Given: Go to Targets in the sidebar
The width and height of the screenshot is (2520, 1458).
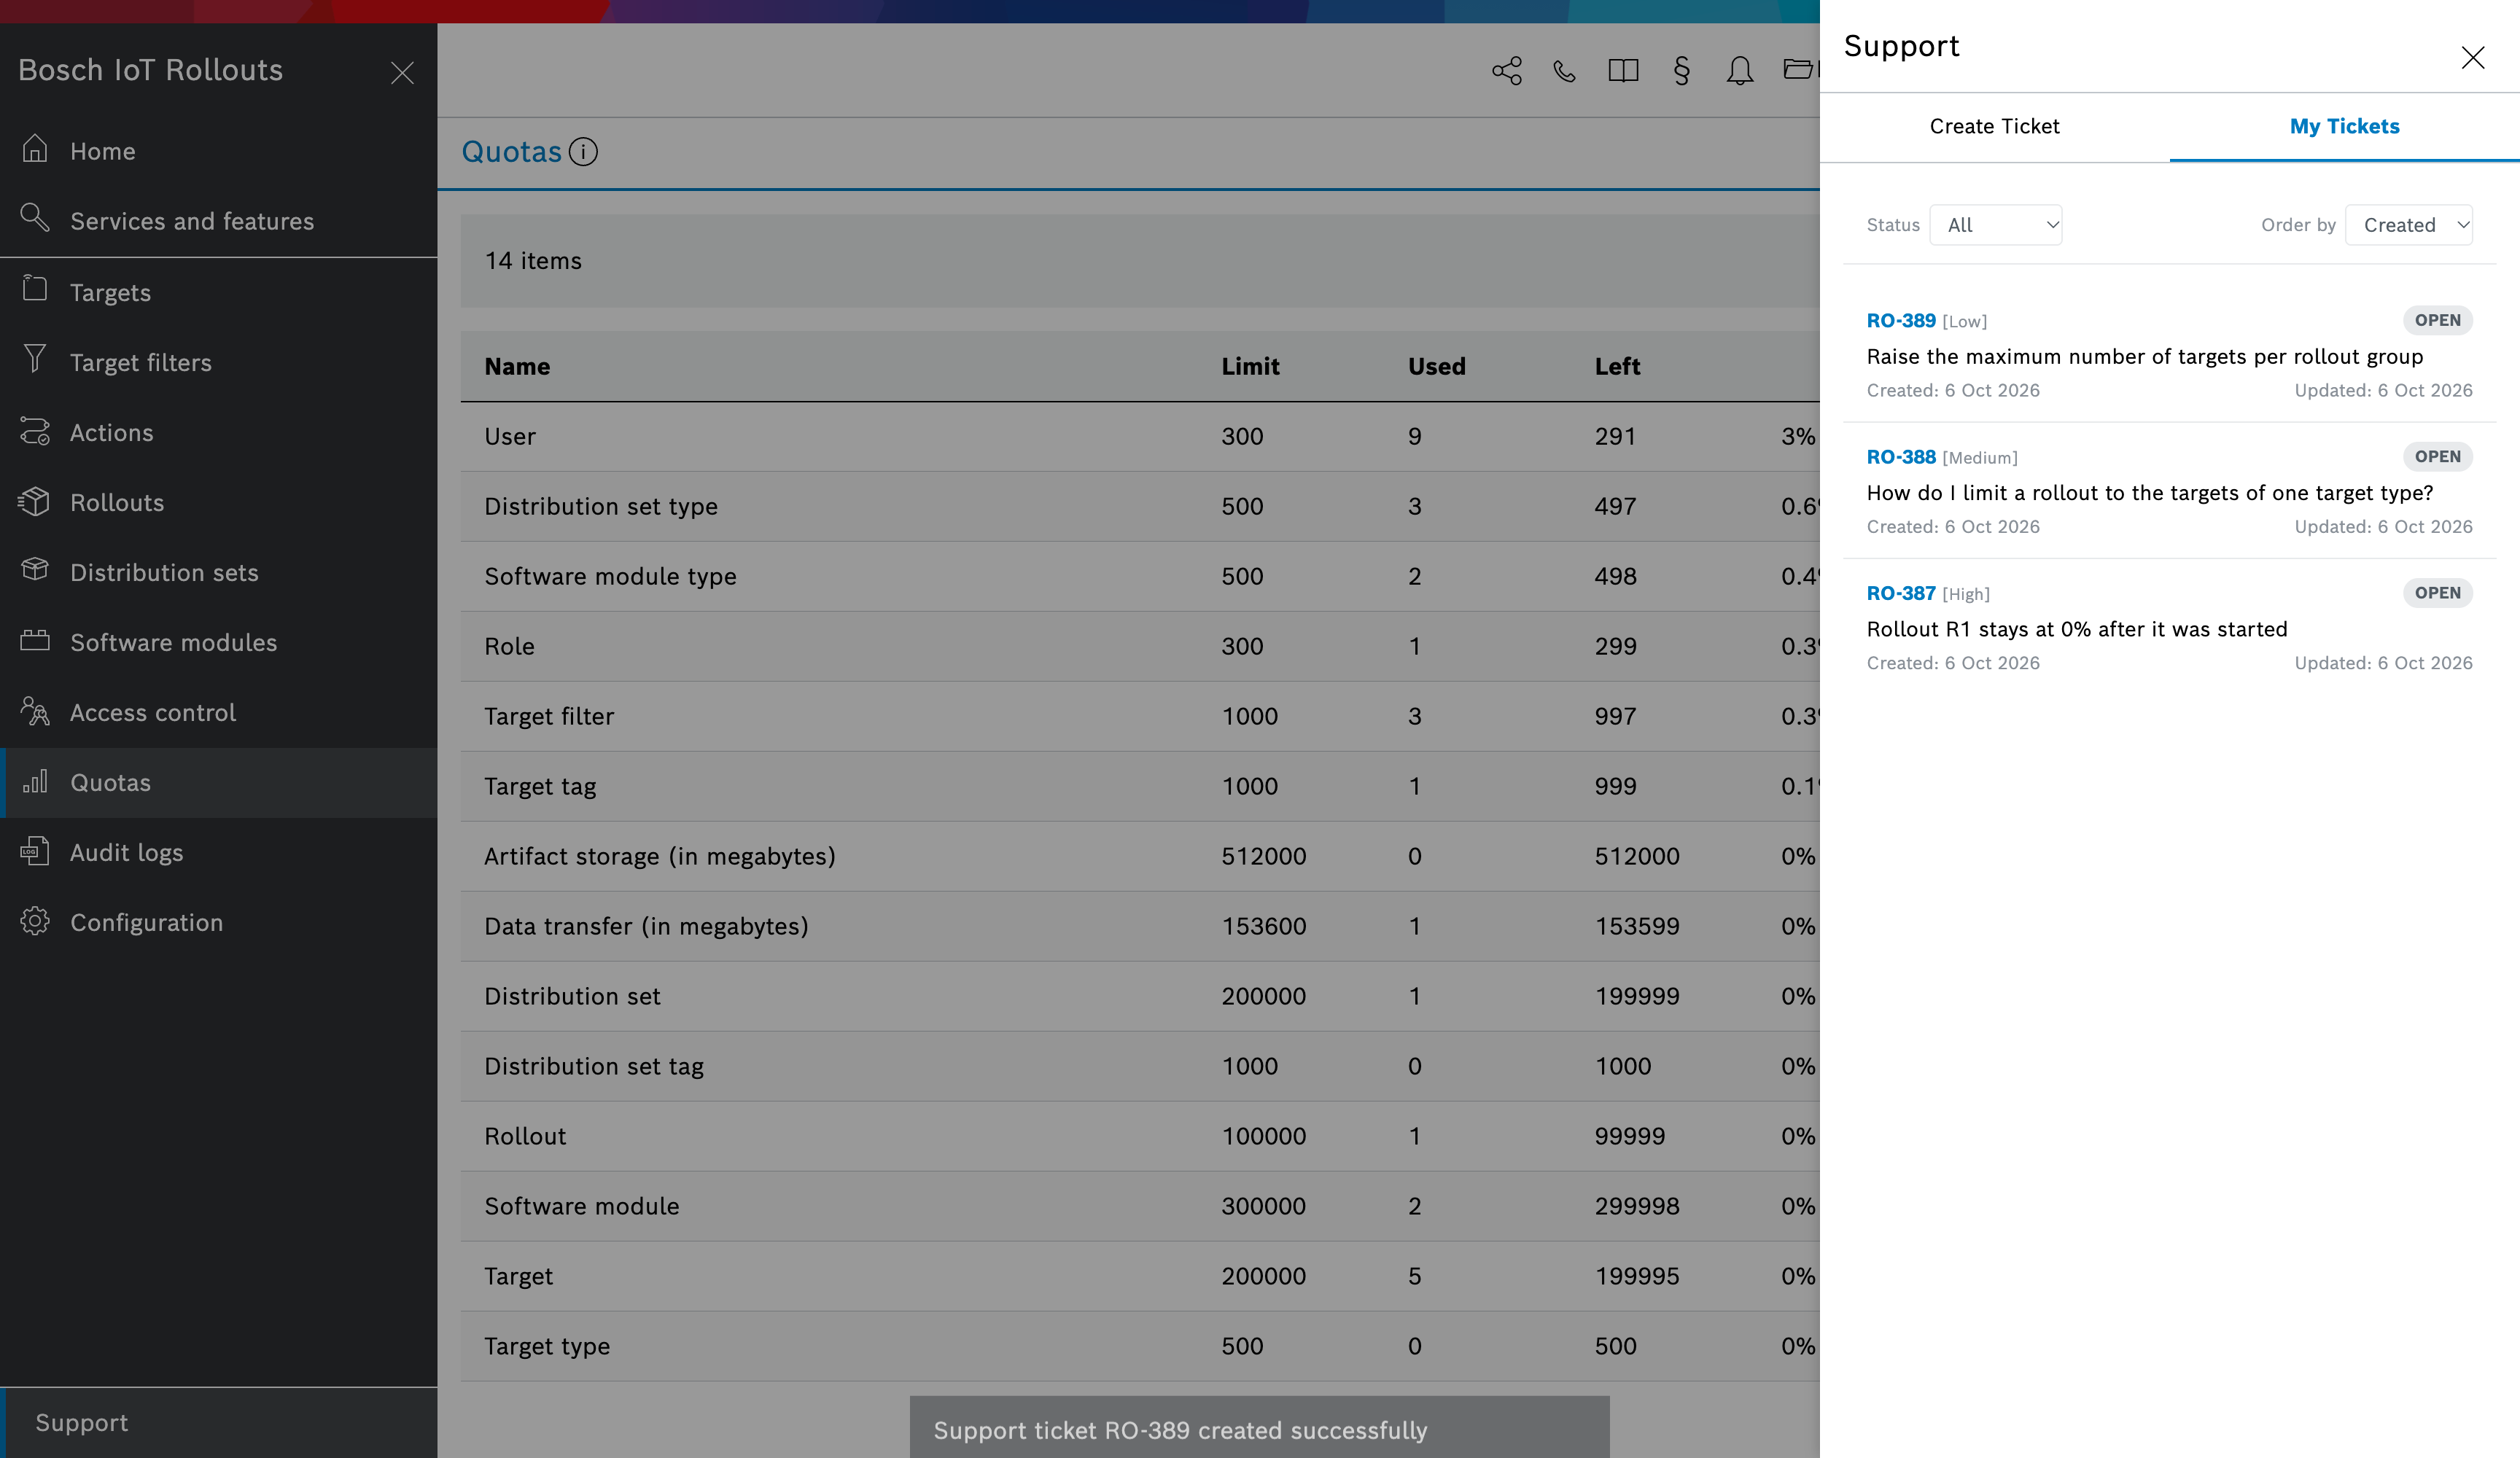Looking at the screenshot, I should 218,292.
